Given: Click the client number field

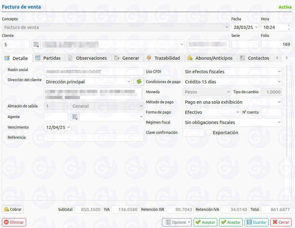Looking at the screenshot, I should point(16,45).
